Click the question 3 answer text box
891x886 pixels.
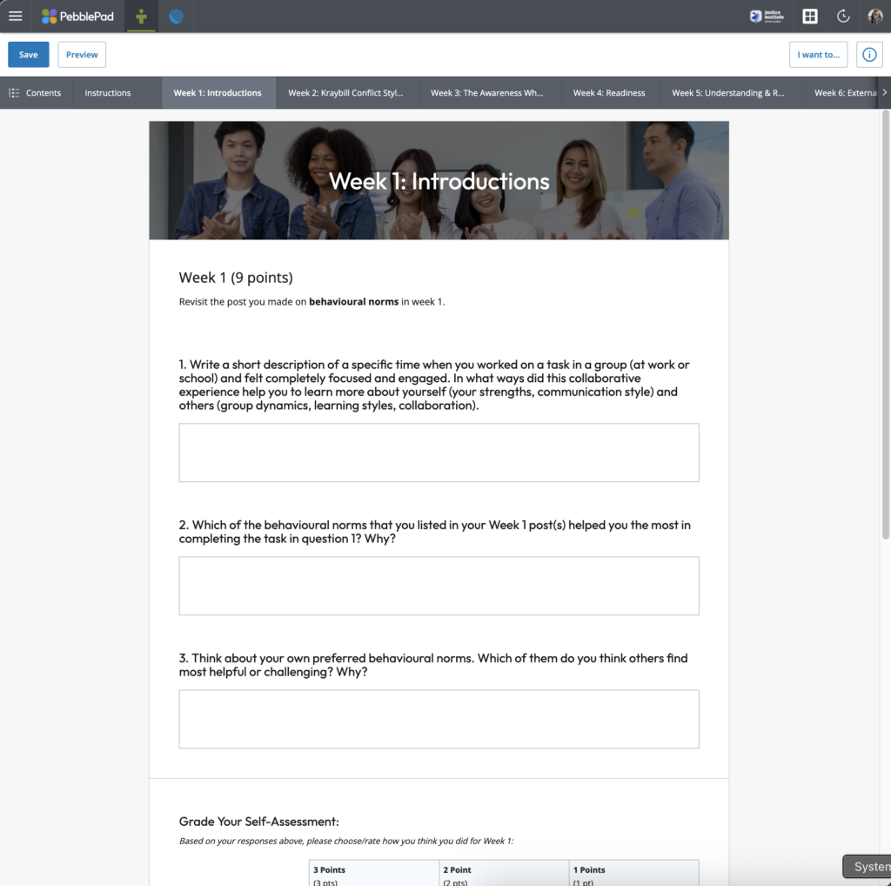[439, 719]
